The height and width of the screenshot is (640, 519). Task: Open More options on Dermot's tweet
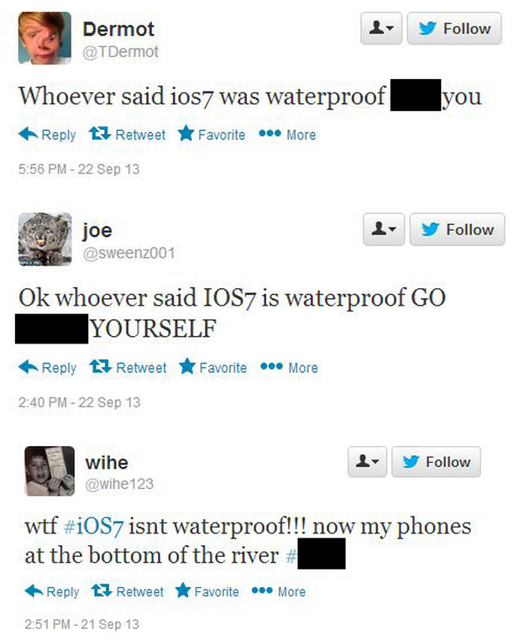click(x=287, y=134)
